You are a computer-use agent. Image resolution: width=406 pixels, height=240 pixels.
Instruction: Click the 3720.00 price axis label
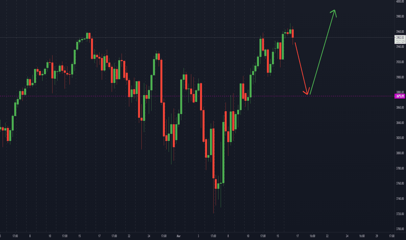click(400, 214)
